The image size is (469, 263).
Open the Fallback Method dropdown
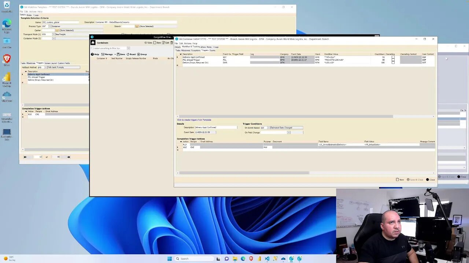(x=45, y=67)
